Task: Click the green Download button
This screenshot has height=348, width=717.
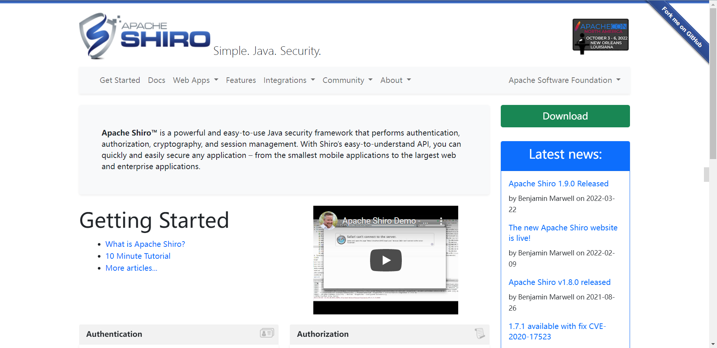Action: point(565,116)
